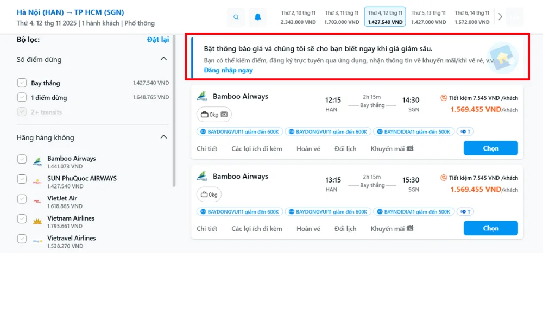Click the Bamboo Airways logo on 13:15 flight
The width and height of the screenshot is (543, 326).
pyautogui.click(x=202, y=176)
